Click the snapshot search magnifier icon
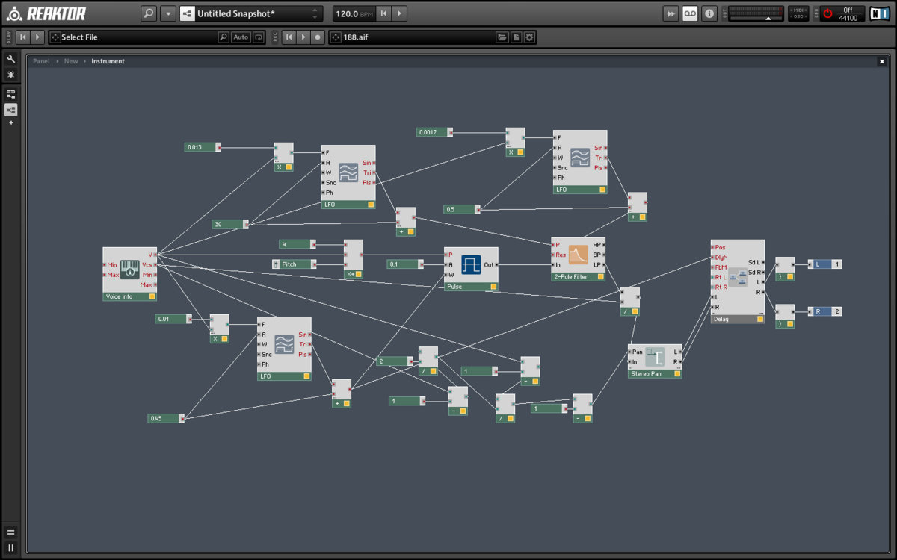 coord(149,13)
